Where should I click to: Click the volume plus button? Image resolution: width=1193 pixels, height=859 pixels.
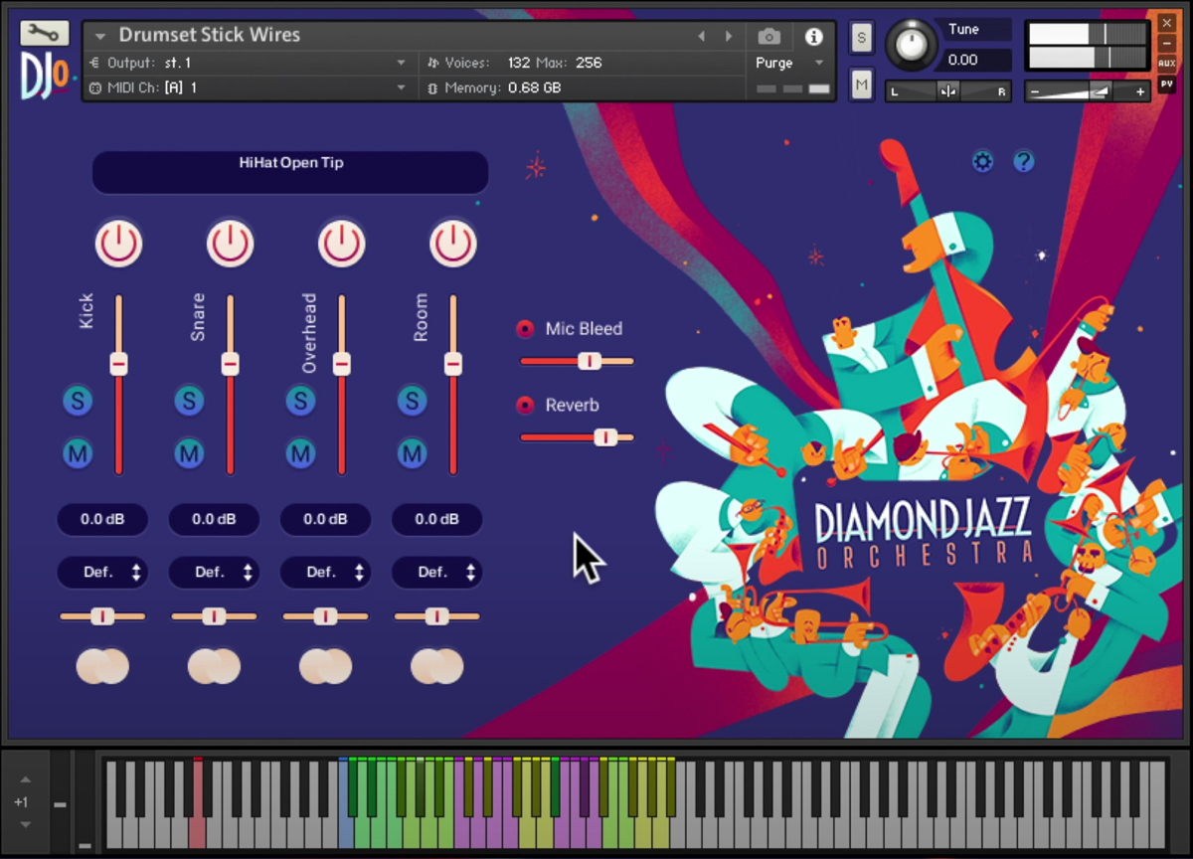click(x=1140, y=91)
